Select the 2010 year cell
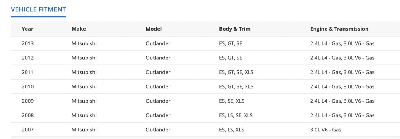 (27, 87)
